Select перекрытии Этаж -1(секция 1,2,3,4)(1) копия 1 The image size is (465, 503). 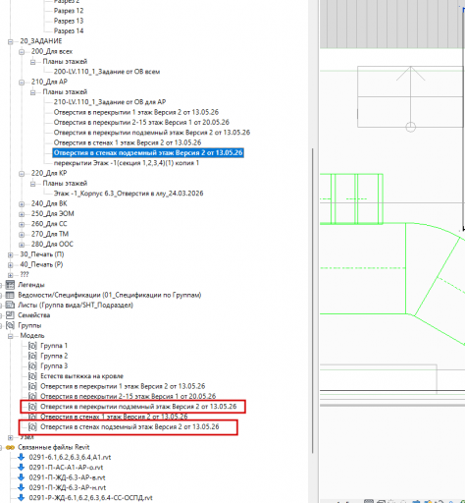coord(127,163)
